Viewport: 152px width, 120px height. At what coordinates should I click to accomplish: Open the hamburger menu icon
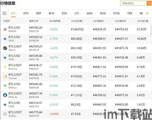coord(4,13)
